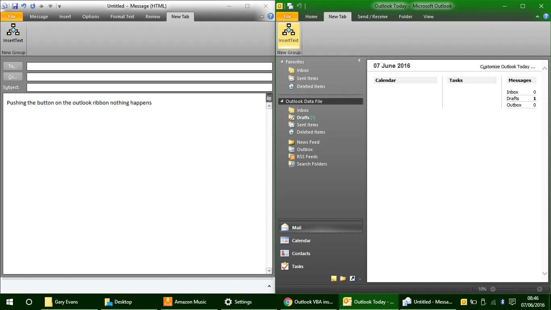The width and height of the screenshot is (551, 310).
Task: Click in the To recipients field
Action: click(150, 66)
